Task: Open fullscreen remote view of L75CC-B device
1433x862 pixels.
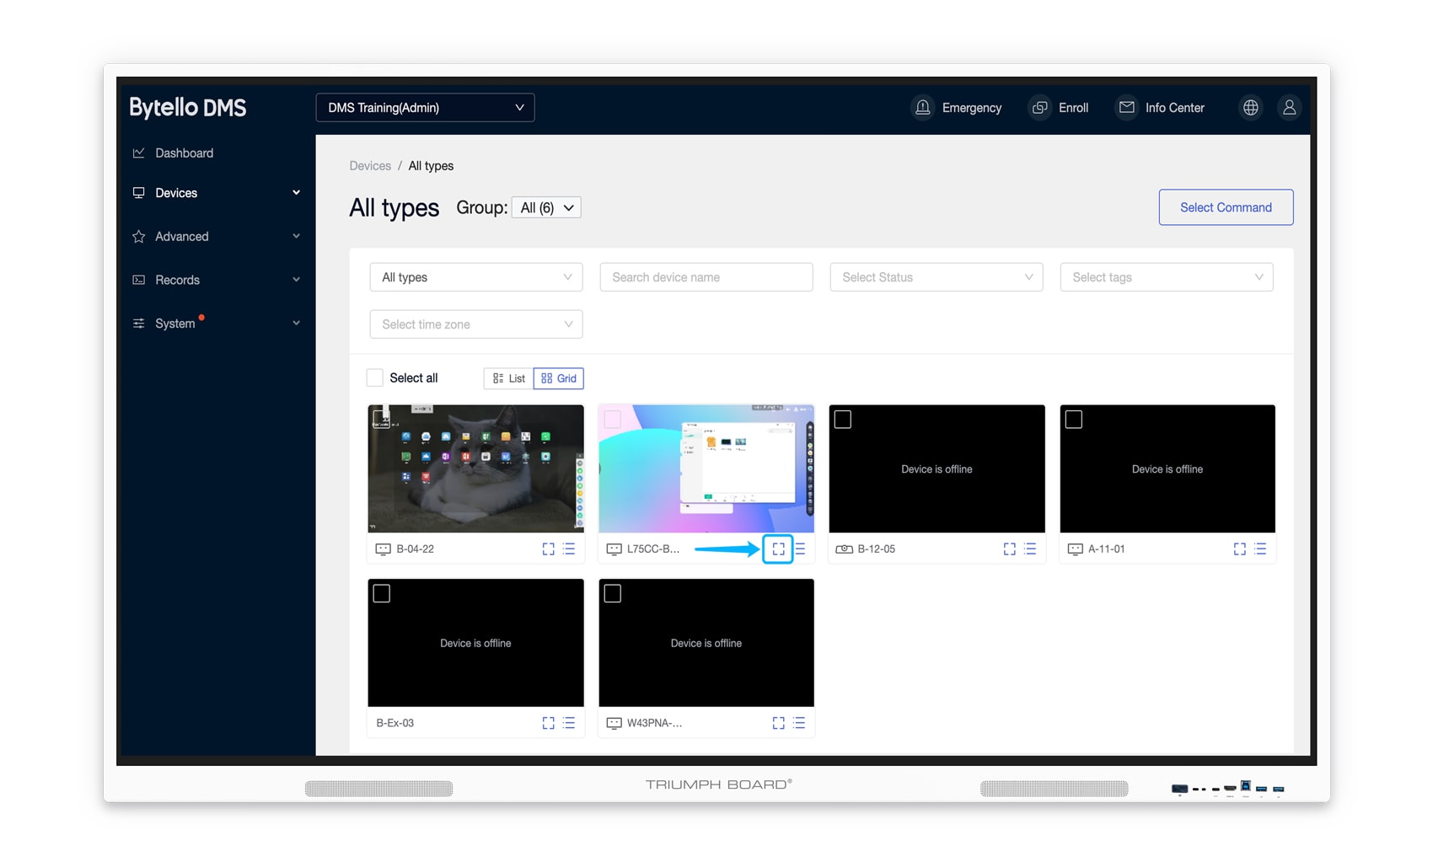Action: pyautogui.click(x=778, y=549)
